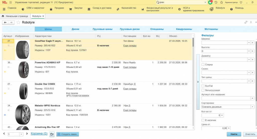Open the cart list icon beside Корзина
This screenshot has width=257, height=139.
pos(52,134)
